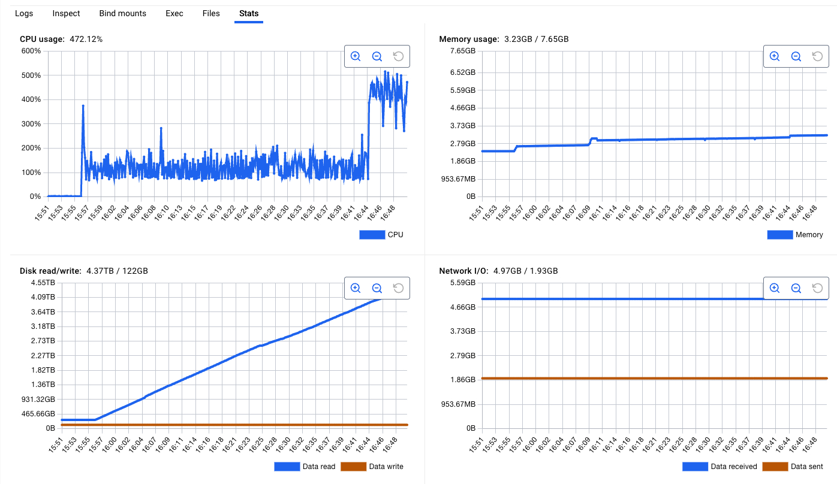Zoom out on the Disk read/write chart
Viewport: 837px width, 484px height.
click(x=377, y=288)
